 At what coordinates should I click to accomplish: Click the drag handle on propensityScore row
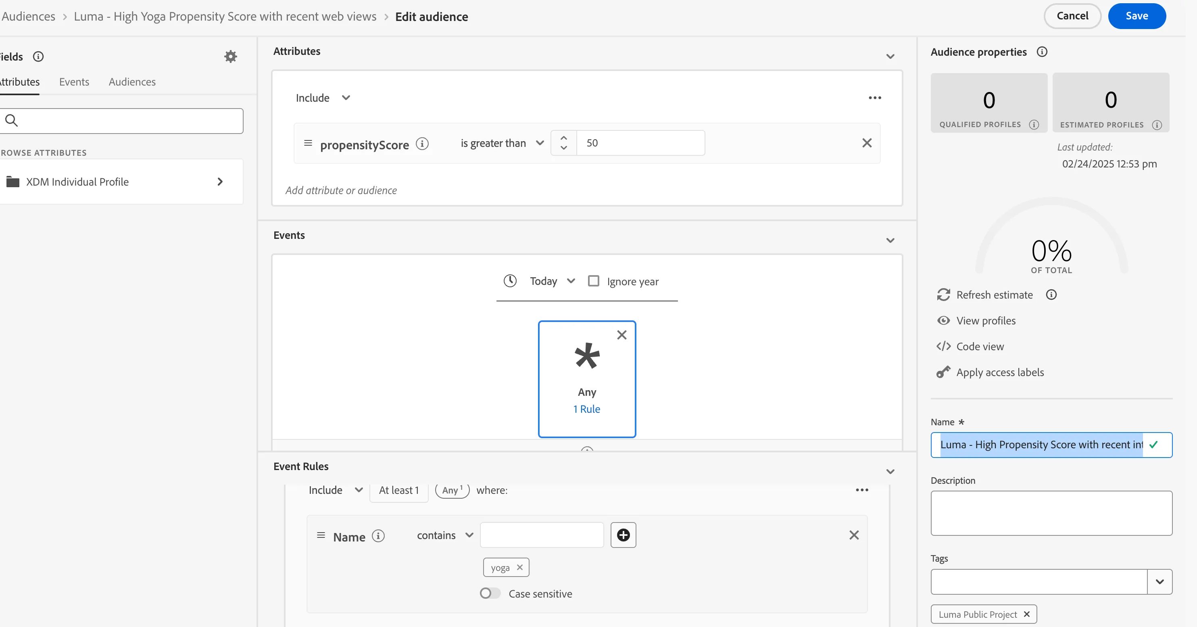pyautogui.click(x=308, y=143)
